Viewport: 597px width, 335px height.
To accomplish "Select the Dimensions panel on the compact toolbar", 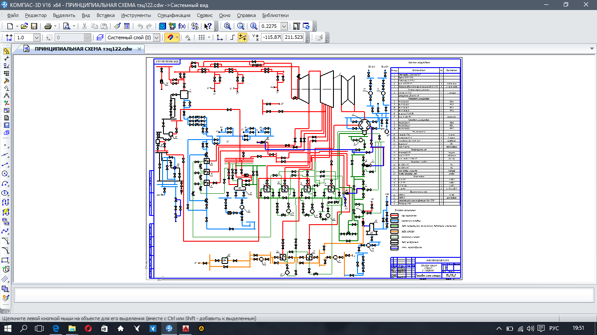I will point(6,58).
